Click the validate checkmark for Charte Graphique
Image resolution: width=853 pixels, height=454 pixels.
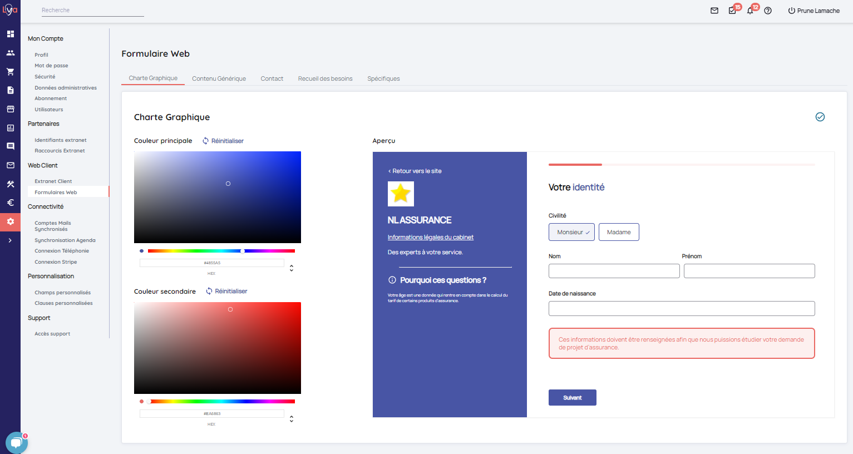point(820,117)
